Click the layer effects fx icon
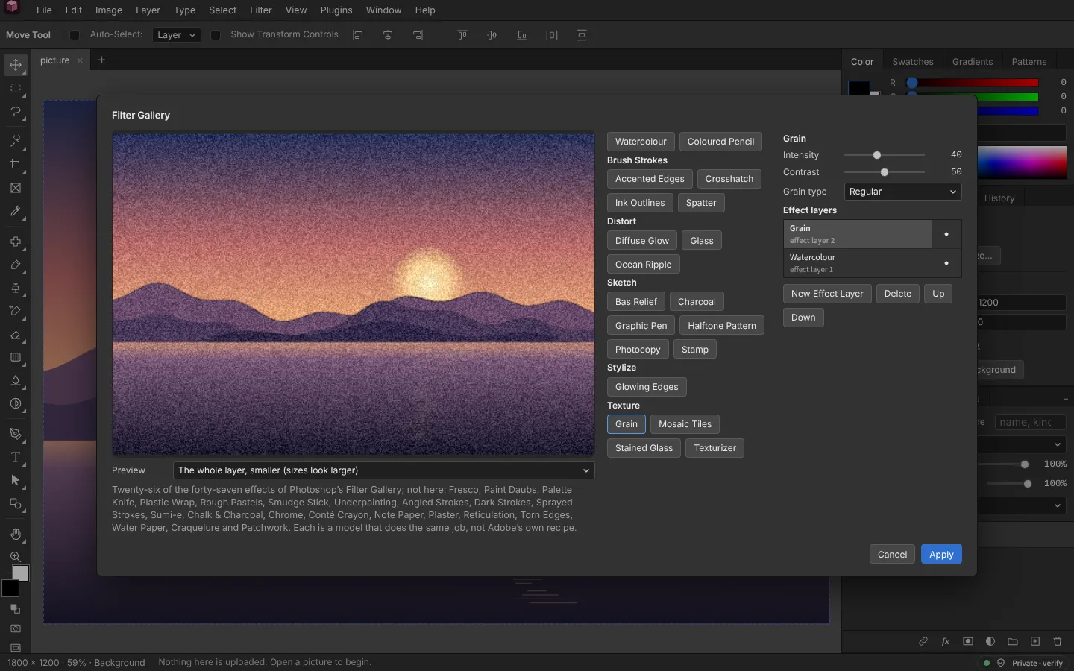The image size is (1074, 671). pyautogui.click(x=946, y=641)
